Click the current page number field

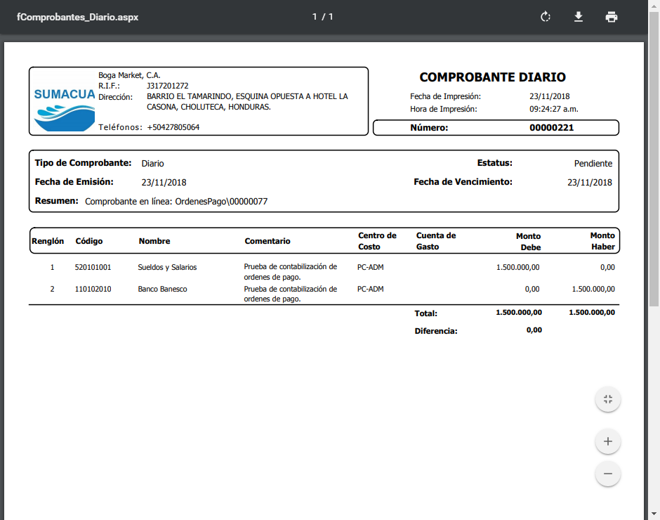point(315,17)
